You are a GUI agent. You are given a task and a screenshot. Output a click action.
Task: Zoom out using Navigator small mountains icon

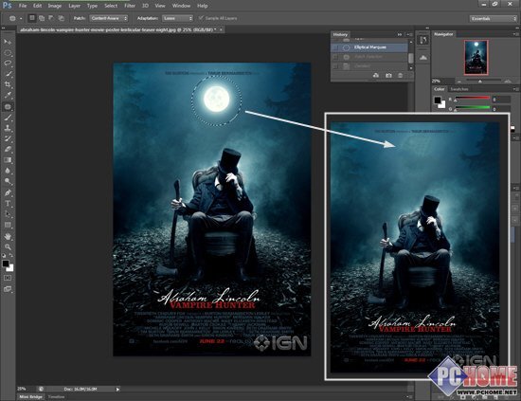click(459, 82)
